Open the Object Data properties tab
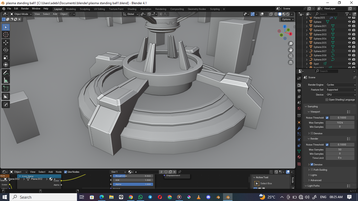Image resolution: width=358 pixels, height=201 pixels. pyautogui.click(x=299, y=151)
